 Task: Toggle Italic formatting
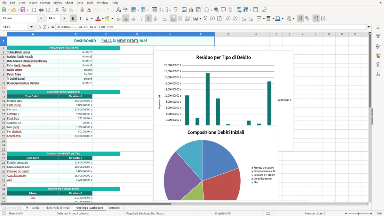tap(80, 19)
